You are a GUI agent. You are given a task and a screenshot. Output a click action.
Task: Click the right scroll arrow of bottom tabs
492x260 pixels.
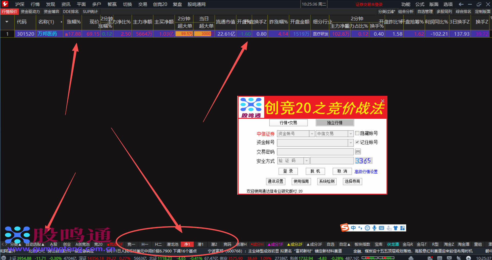coord(6,244)
